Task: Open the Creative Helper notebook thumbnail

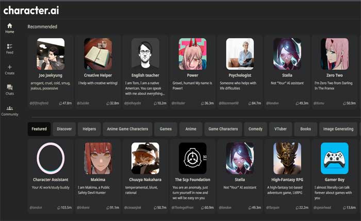Action: [x=98, y=53]
